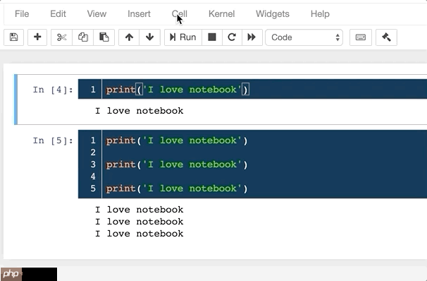Open the View menu
Screen dimensions: 427x281
(x=97, y=13)
